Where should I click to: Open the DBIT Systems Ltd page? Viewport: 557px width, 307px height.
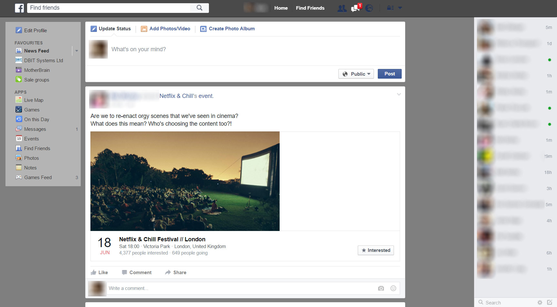point(44,61)
